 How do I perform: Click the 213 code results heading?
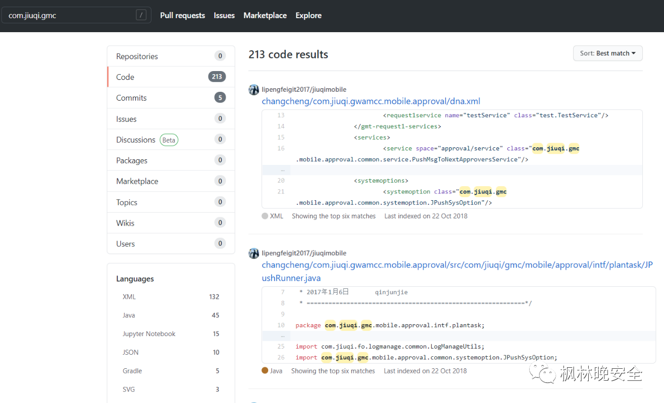tap(288, 54)
